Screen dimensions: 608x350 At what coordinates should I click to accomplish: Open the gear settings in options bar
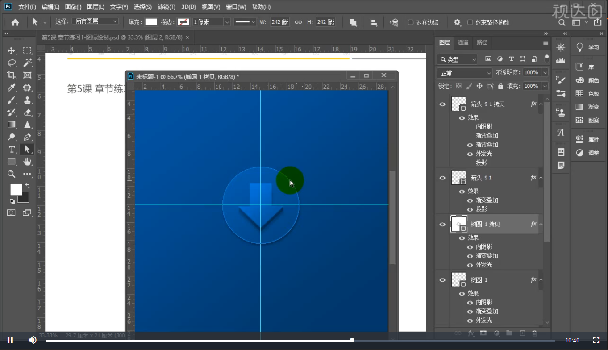click(457, 22)
